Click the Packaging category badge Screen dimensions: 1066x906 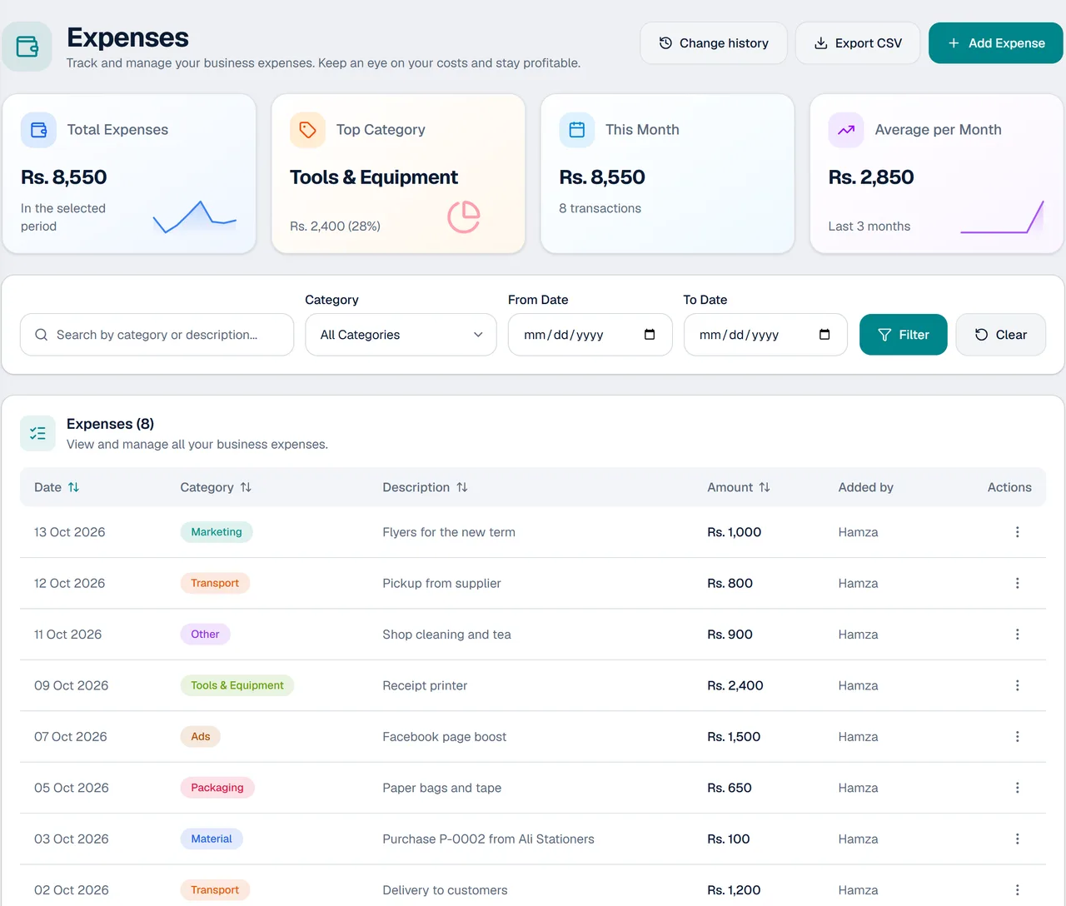[217, 788]
